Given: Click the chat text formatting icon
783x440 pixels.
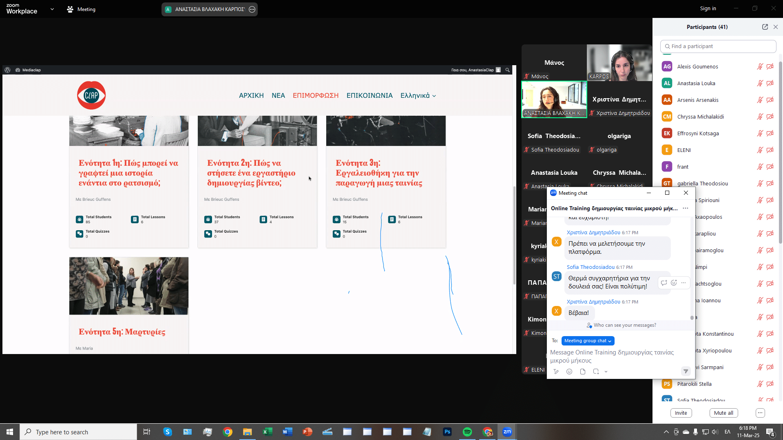Looking at the screenshot, I should 556,372.
